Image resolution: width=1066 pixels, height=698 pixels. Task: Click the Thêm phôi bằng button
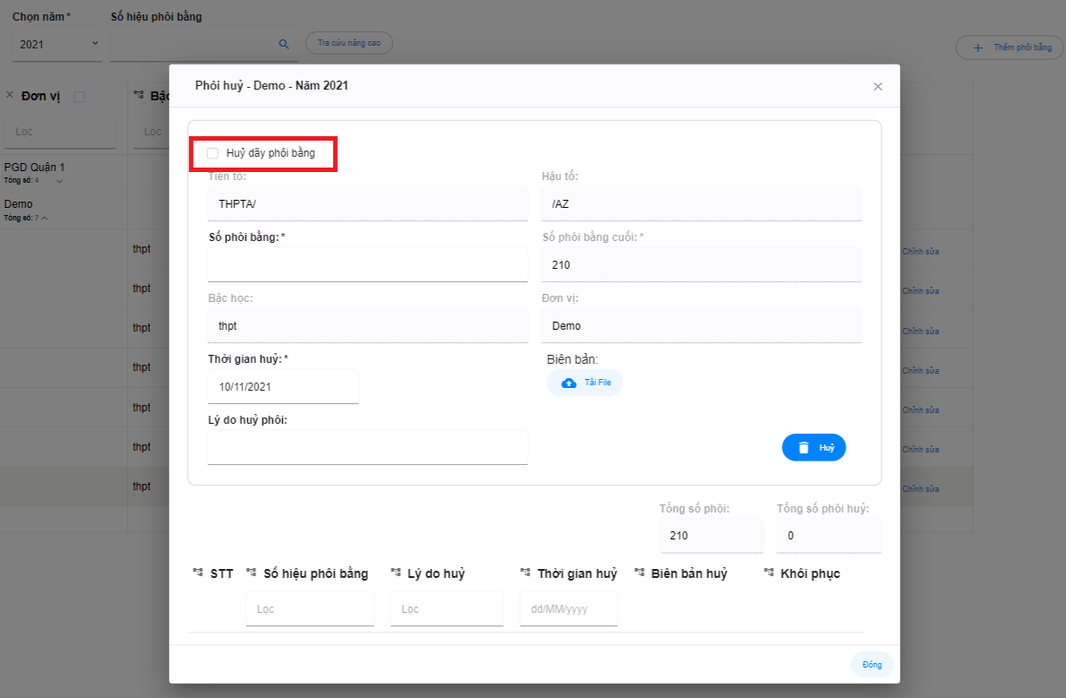[1010, 47]
